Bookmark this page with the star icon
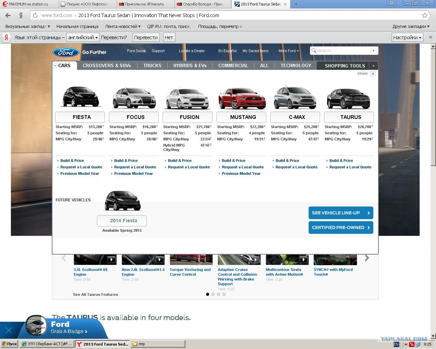The width and height of the screenshot is (436, 349). 424,15
